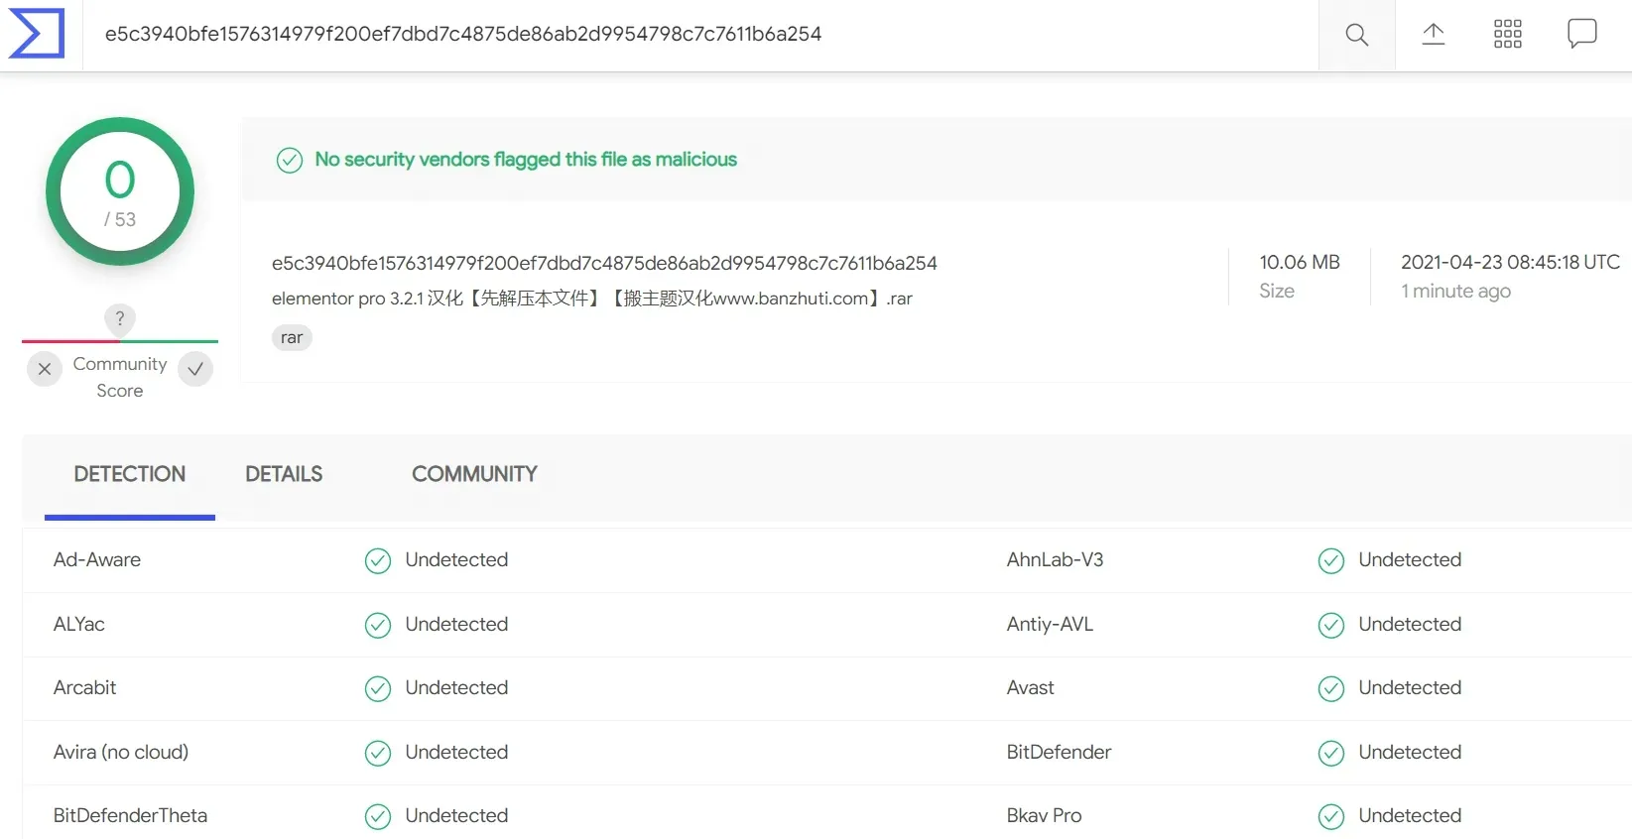The width and height of the screenshot is (1632, 839).
Task: Switch to the COMMUNITY tab
Action: click(474, 474)
